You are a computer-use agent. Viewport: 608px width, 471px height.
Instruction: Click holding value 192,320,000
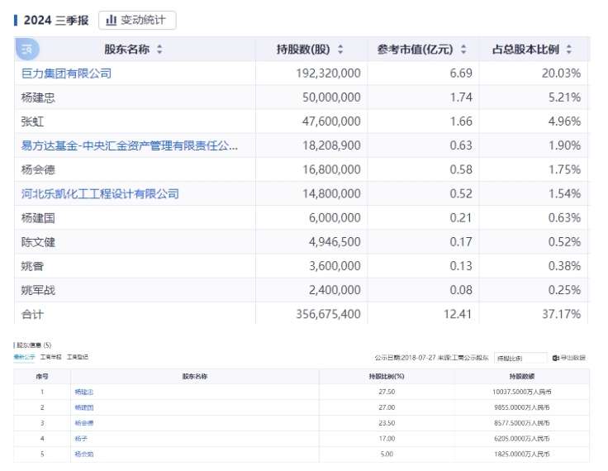tap(329, 74)
